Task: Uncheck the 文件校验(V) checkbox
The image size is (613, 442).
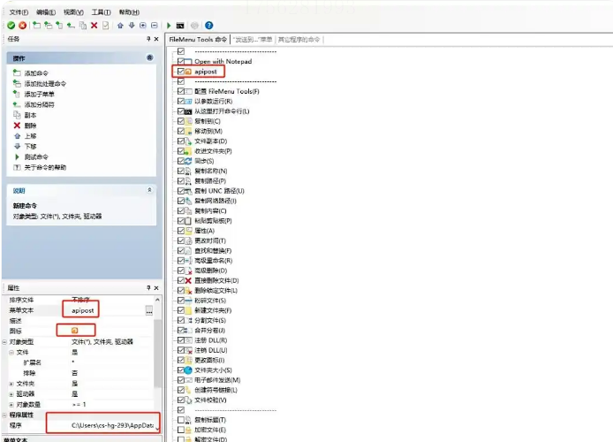Action: [180, 400]
